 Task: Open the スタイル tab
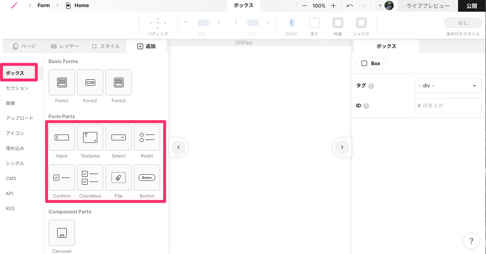coord(105,46)
